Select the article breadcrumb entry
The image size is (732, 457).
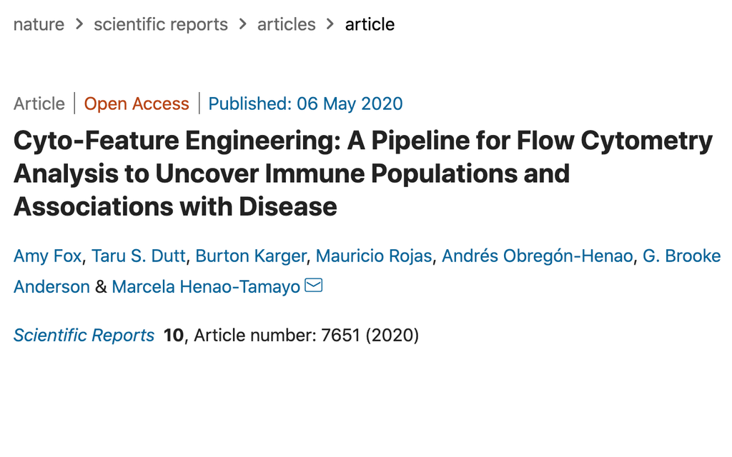[370, 24]
